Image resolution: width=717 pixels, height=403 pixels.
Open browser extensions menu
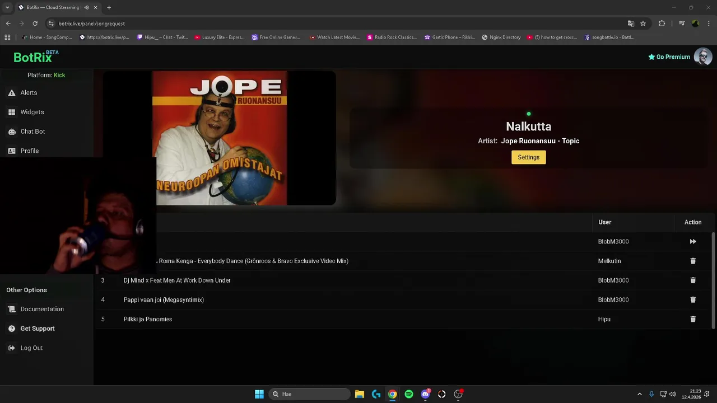662,24
